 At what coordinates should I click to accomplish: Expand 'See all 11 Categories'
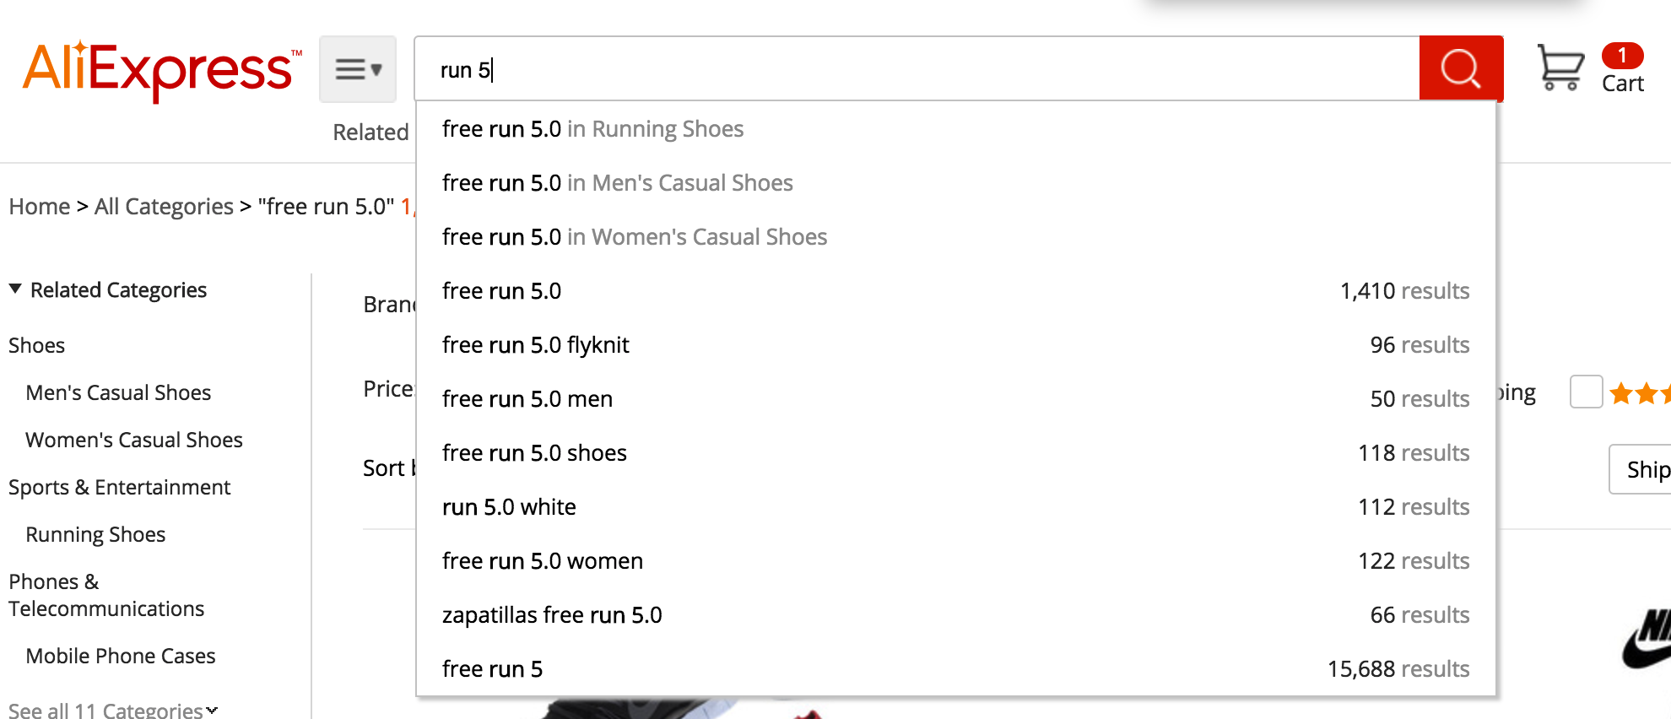113,711
